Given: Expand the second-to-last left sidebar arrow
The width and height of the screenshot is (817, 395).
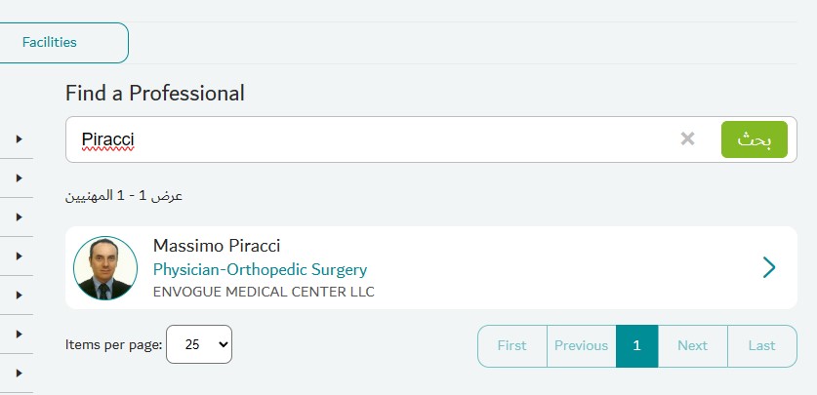Looking at the screenshot, I should (19, 334).
